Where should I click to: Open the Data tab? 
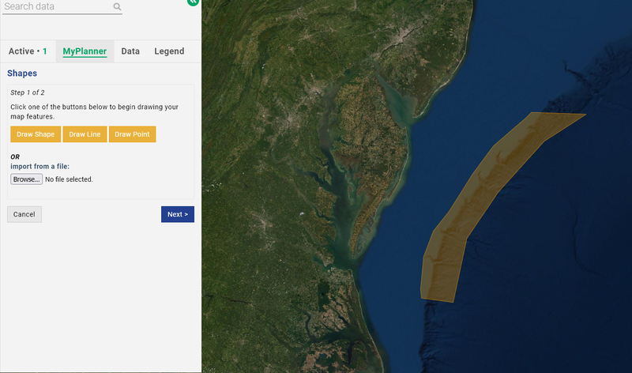130,51
